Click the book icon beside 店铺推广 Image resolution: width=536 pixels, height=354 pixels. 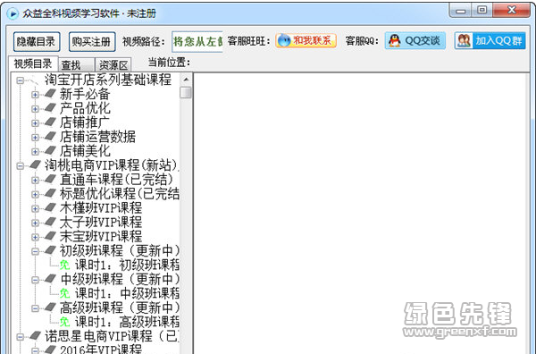click(x=50, y=122)
